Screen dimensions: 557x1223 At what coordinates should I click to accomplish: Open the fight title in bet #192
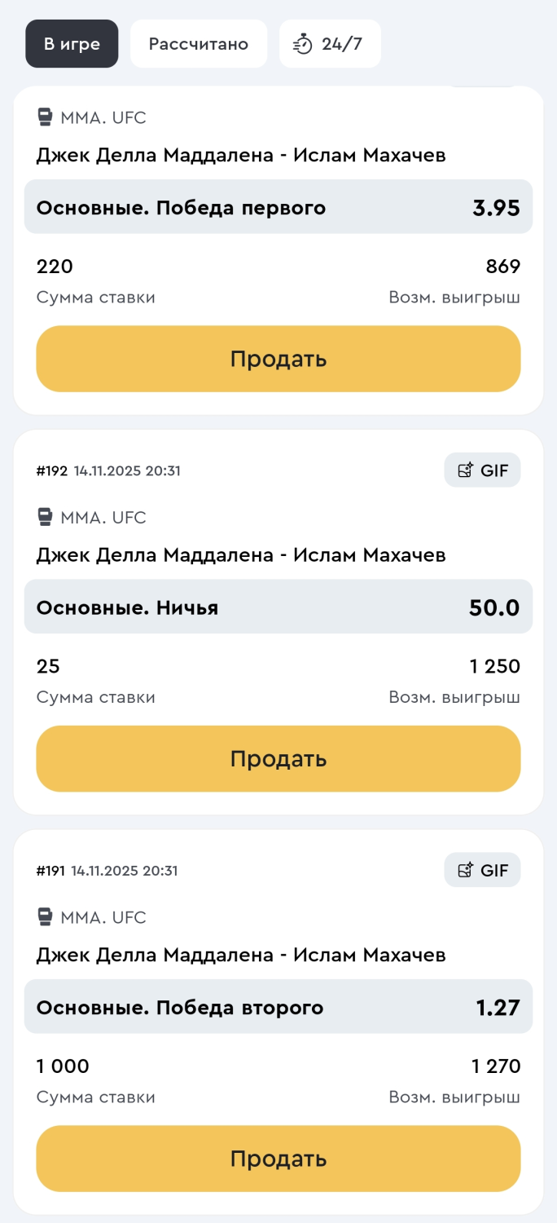pos(241,555)
